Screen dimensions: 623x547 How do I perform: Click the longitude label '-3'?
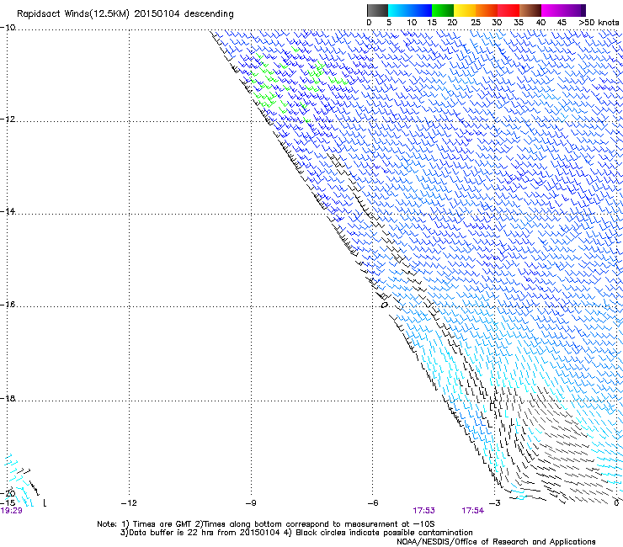click(x=495, y=503)
